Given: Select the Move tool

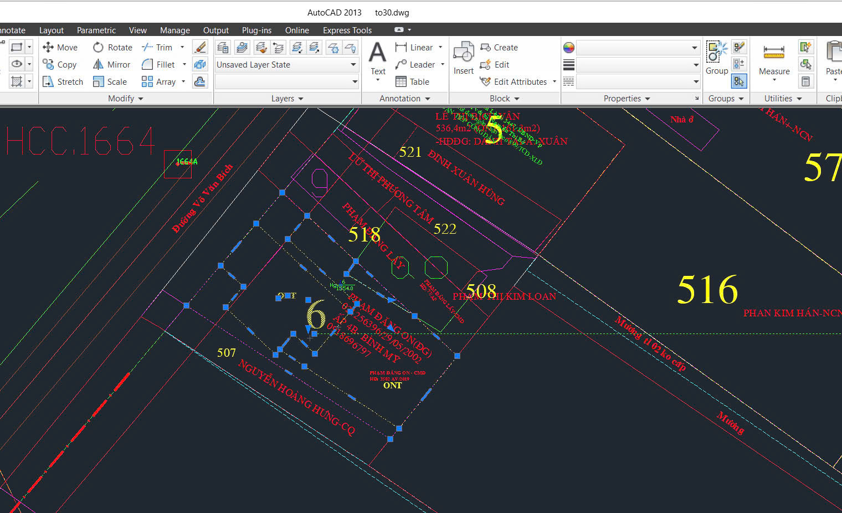Looking at the screenshot, I should [60, 48].
